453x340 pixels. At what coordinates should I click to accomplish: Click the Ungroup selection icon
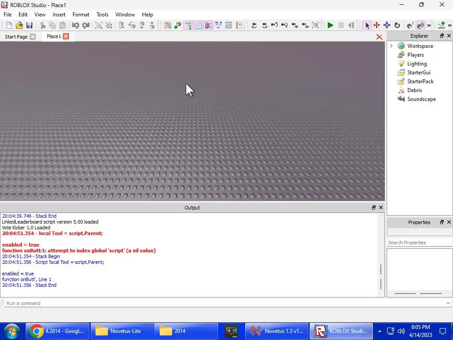109,25
